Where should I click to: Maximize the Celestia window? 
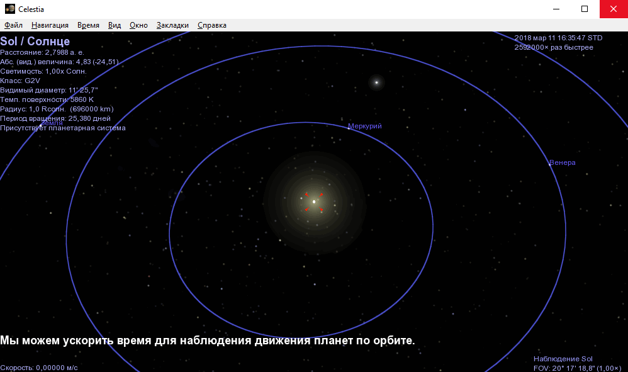tap(585, 9)
